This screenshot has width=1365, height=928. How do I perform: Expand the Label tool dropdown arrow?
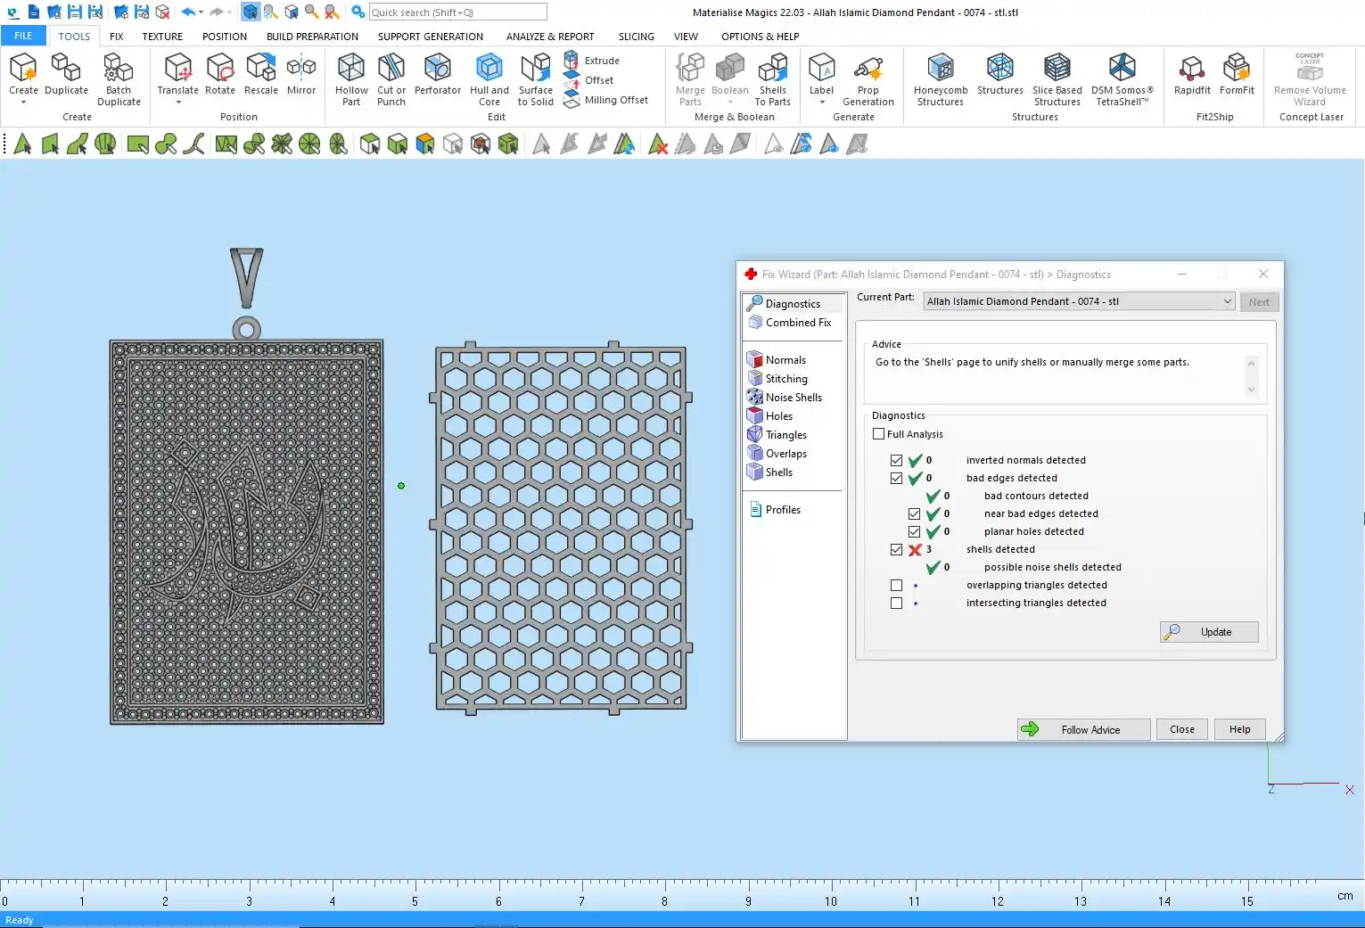click(821, 103)
